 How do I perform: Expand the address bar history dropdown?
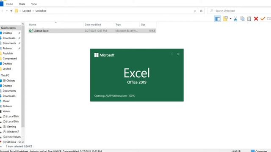[195, 11]
